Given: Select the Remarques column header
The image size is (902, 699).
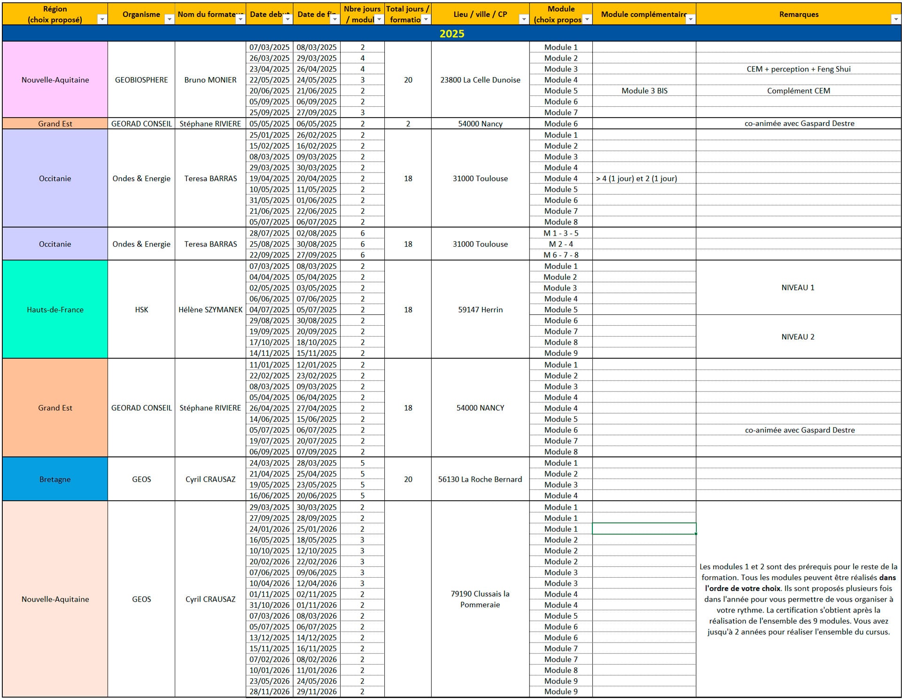Looking at the screenshot, I should pos(799,14).
